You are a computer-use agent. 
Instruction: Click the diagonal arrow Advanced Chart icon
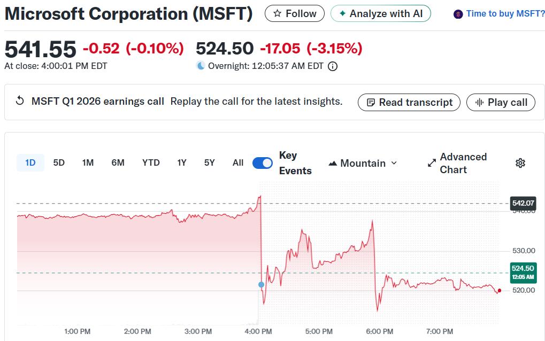click(431, 162)
